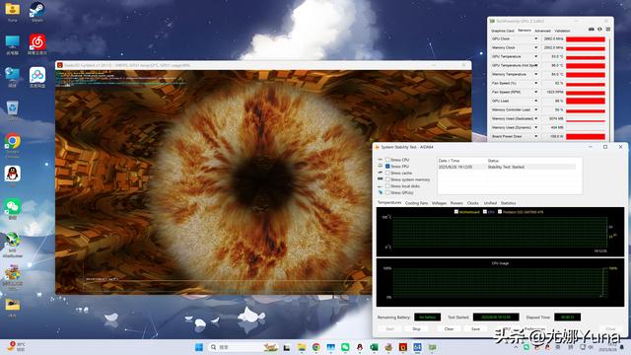Toggle the Predator SSD graph checkbox
The image size is (631, 355).
tap(500, 212)
